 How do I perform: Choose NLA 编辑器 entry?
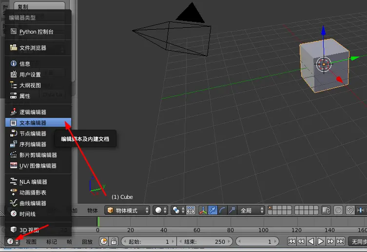point(38,182)
